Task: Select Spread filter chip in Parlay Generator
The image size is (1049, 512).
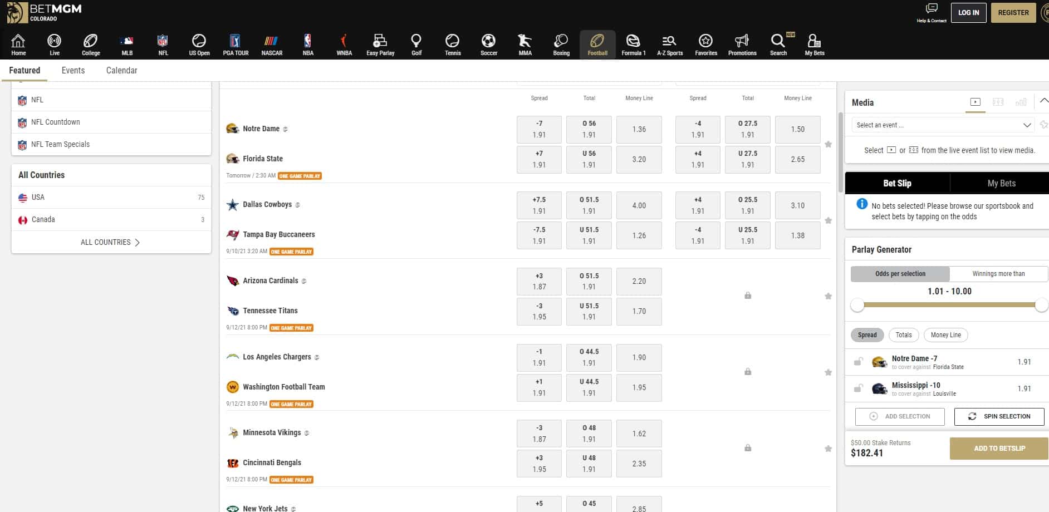Action: click(867, 335)
